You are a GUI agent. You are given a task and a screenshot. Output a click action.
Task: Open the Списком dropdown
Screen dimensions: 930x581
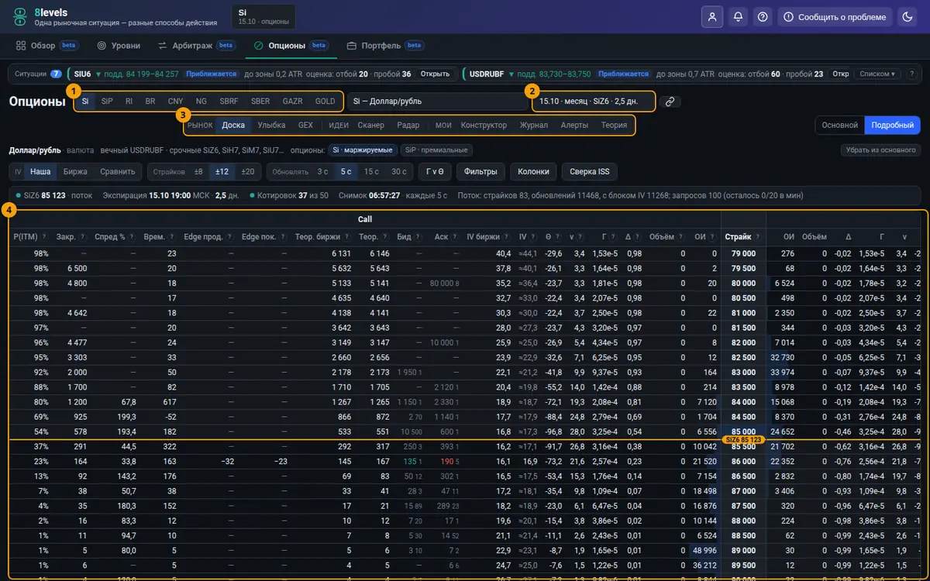click(x=877, y=74)
